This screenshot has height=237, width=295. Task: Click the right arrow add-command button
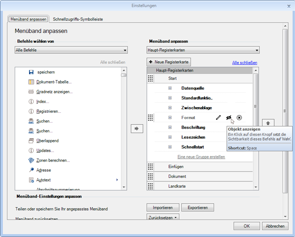[x=137, y=128]
